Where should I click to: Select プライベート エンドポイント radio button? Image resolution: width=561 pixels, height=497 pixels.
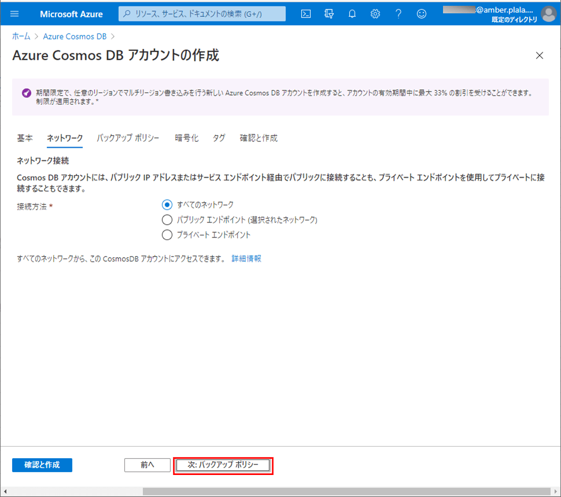point(167,235)
